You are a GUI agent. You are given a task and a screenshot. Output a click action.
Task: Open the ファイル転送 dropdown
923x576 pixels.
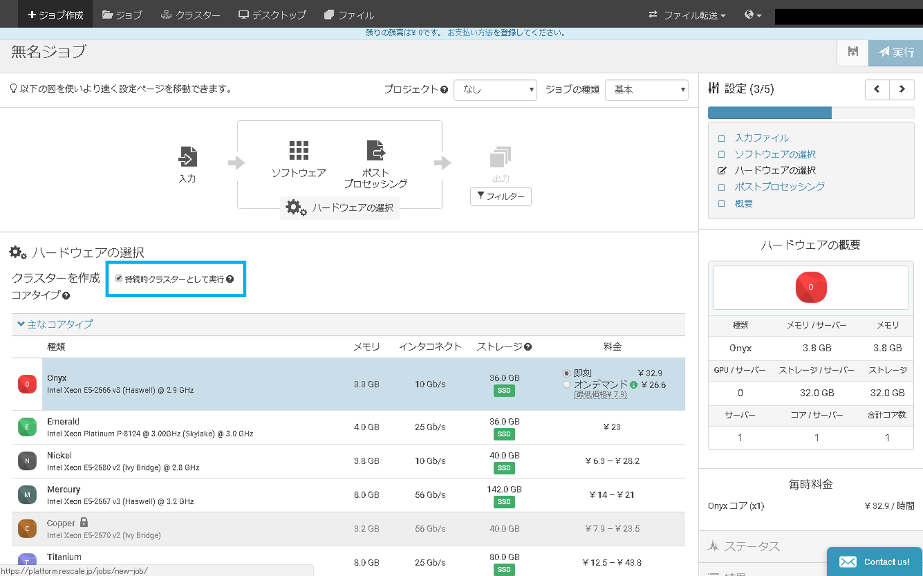click(687, 15)
